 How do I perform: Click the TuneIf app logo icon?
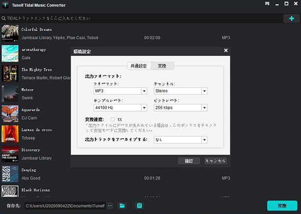[x=5, y=5]
